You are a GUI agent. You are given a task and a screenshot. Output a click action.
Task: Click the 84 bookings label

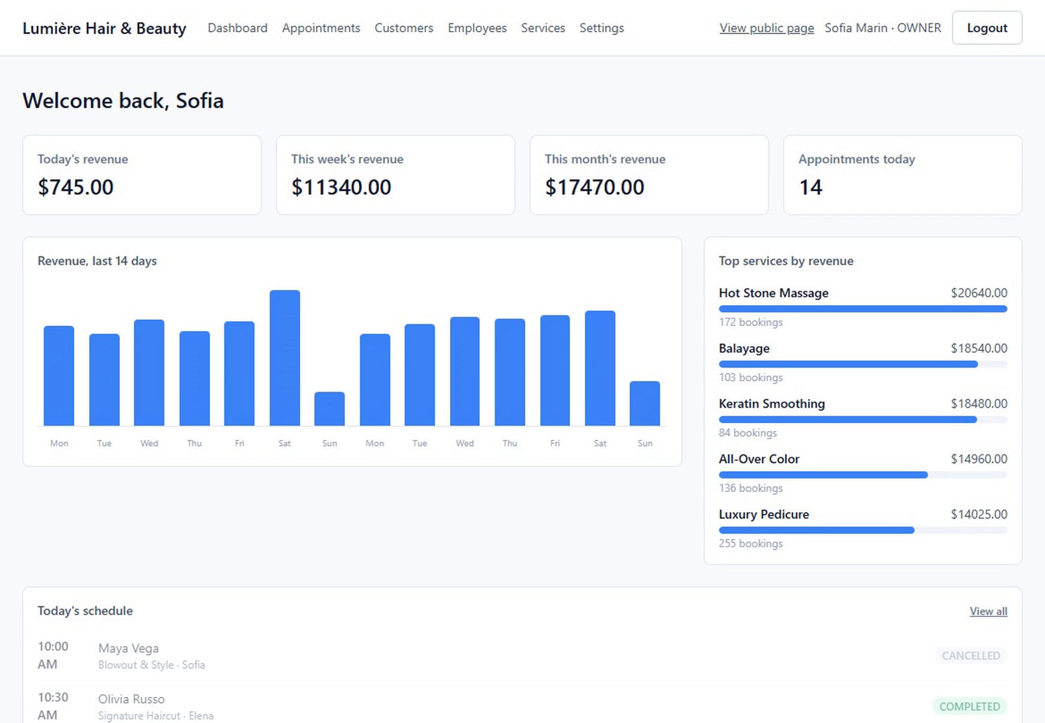[x=748, y=433]
